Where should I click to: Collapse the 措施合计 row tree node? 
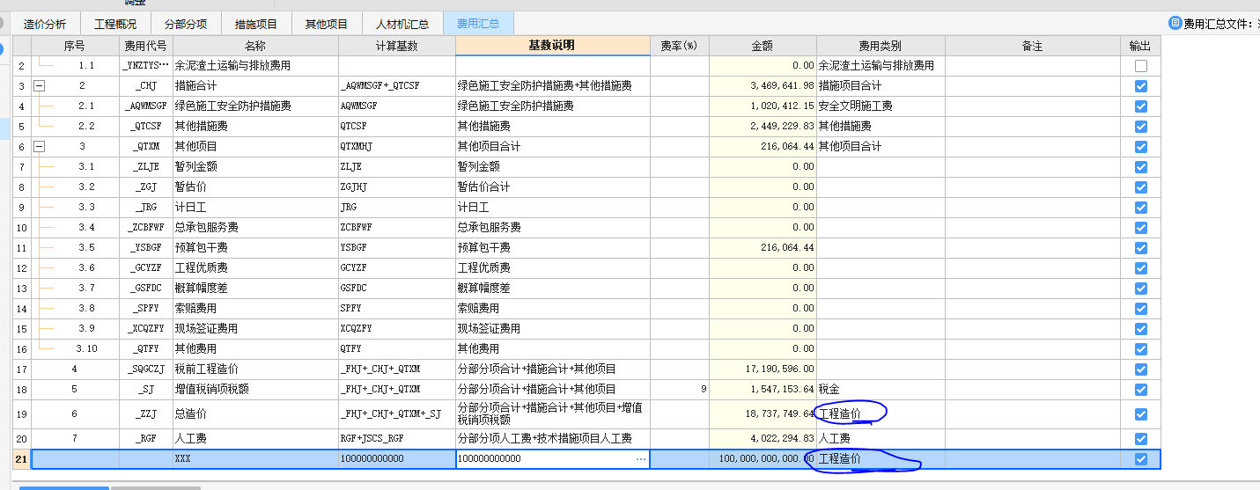39,86
